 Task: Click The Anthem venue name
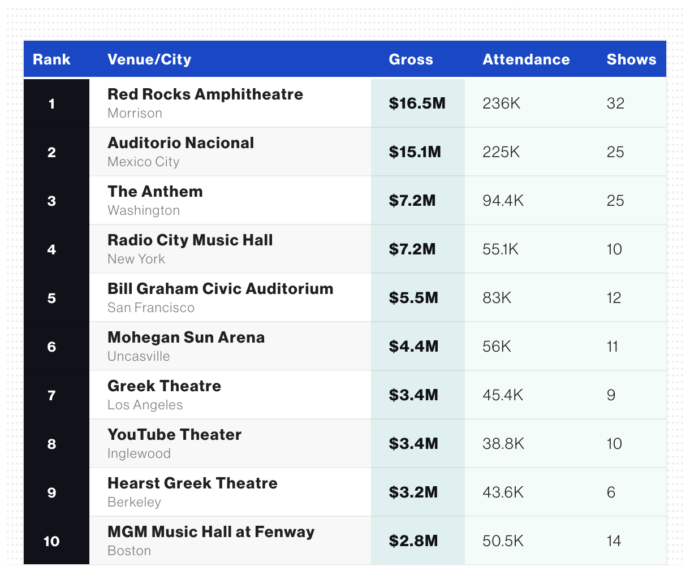point(155,192)
